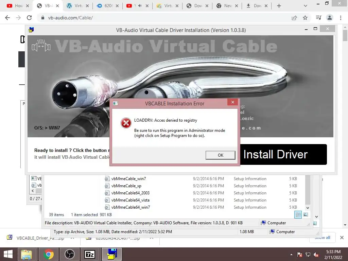This screenshot has width=348, height=261.
Task: Mute the YouTube tab's audio speaker icon
Action: [x=140, y=6]
